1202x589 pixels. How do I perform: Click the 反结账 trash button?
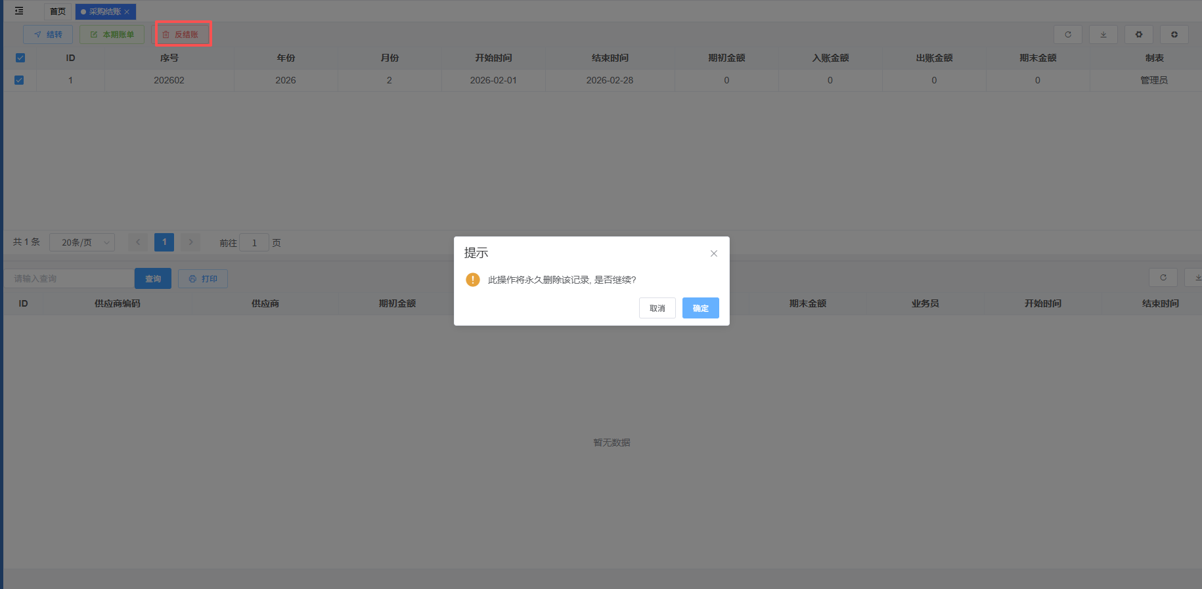tap(182, 34)
